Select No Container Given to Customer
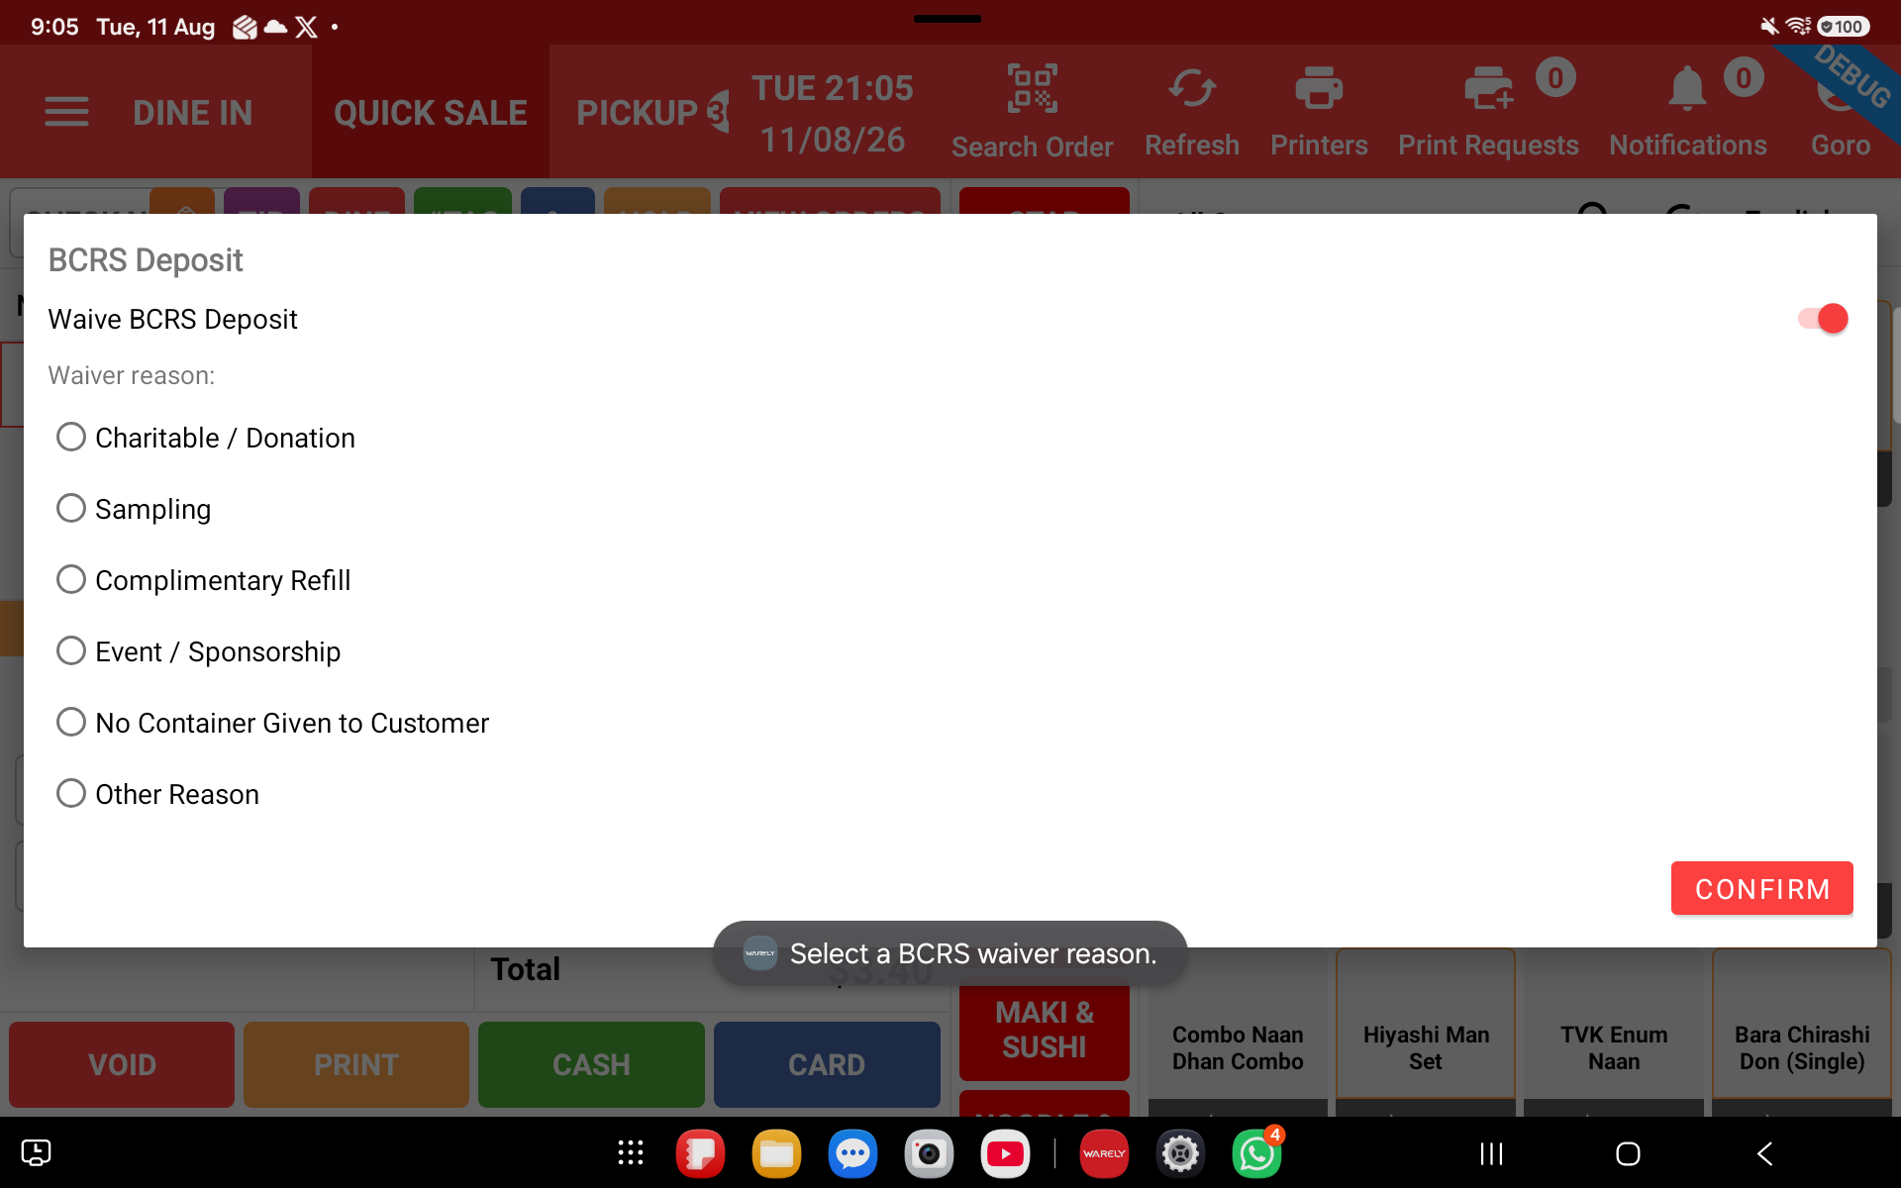Viewport: 1901px width, 1188px height. click(x=273, y=723)
